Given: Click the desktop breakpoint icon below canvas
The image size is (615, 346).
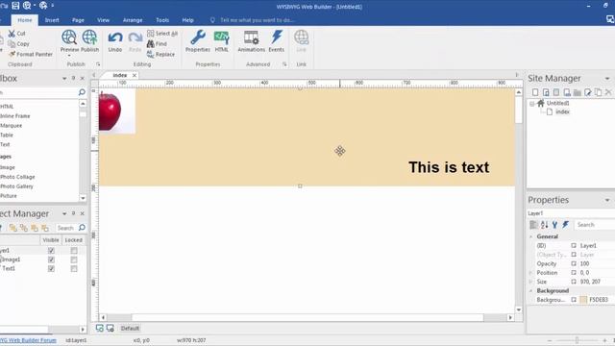Looking at the screenshot, I should tap(100, 329).
